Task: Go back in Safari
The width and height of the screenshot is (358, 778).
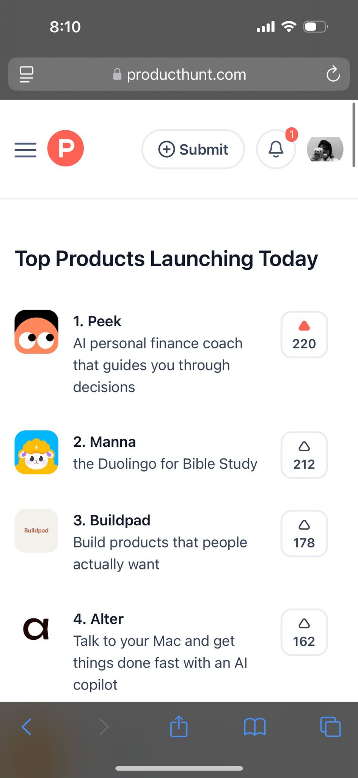Action: 27,727
